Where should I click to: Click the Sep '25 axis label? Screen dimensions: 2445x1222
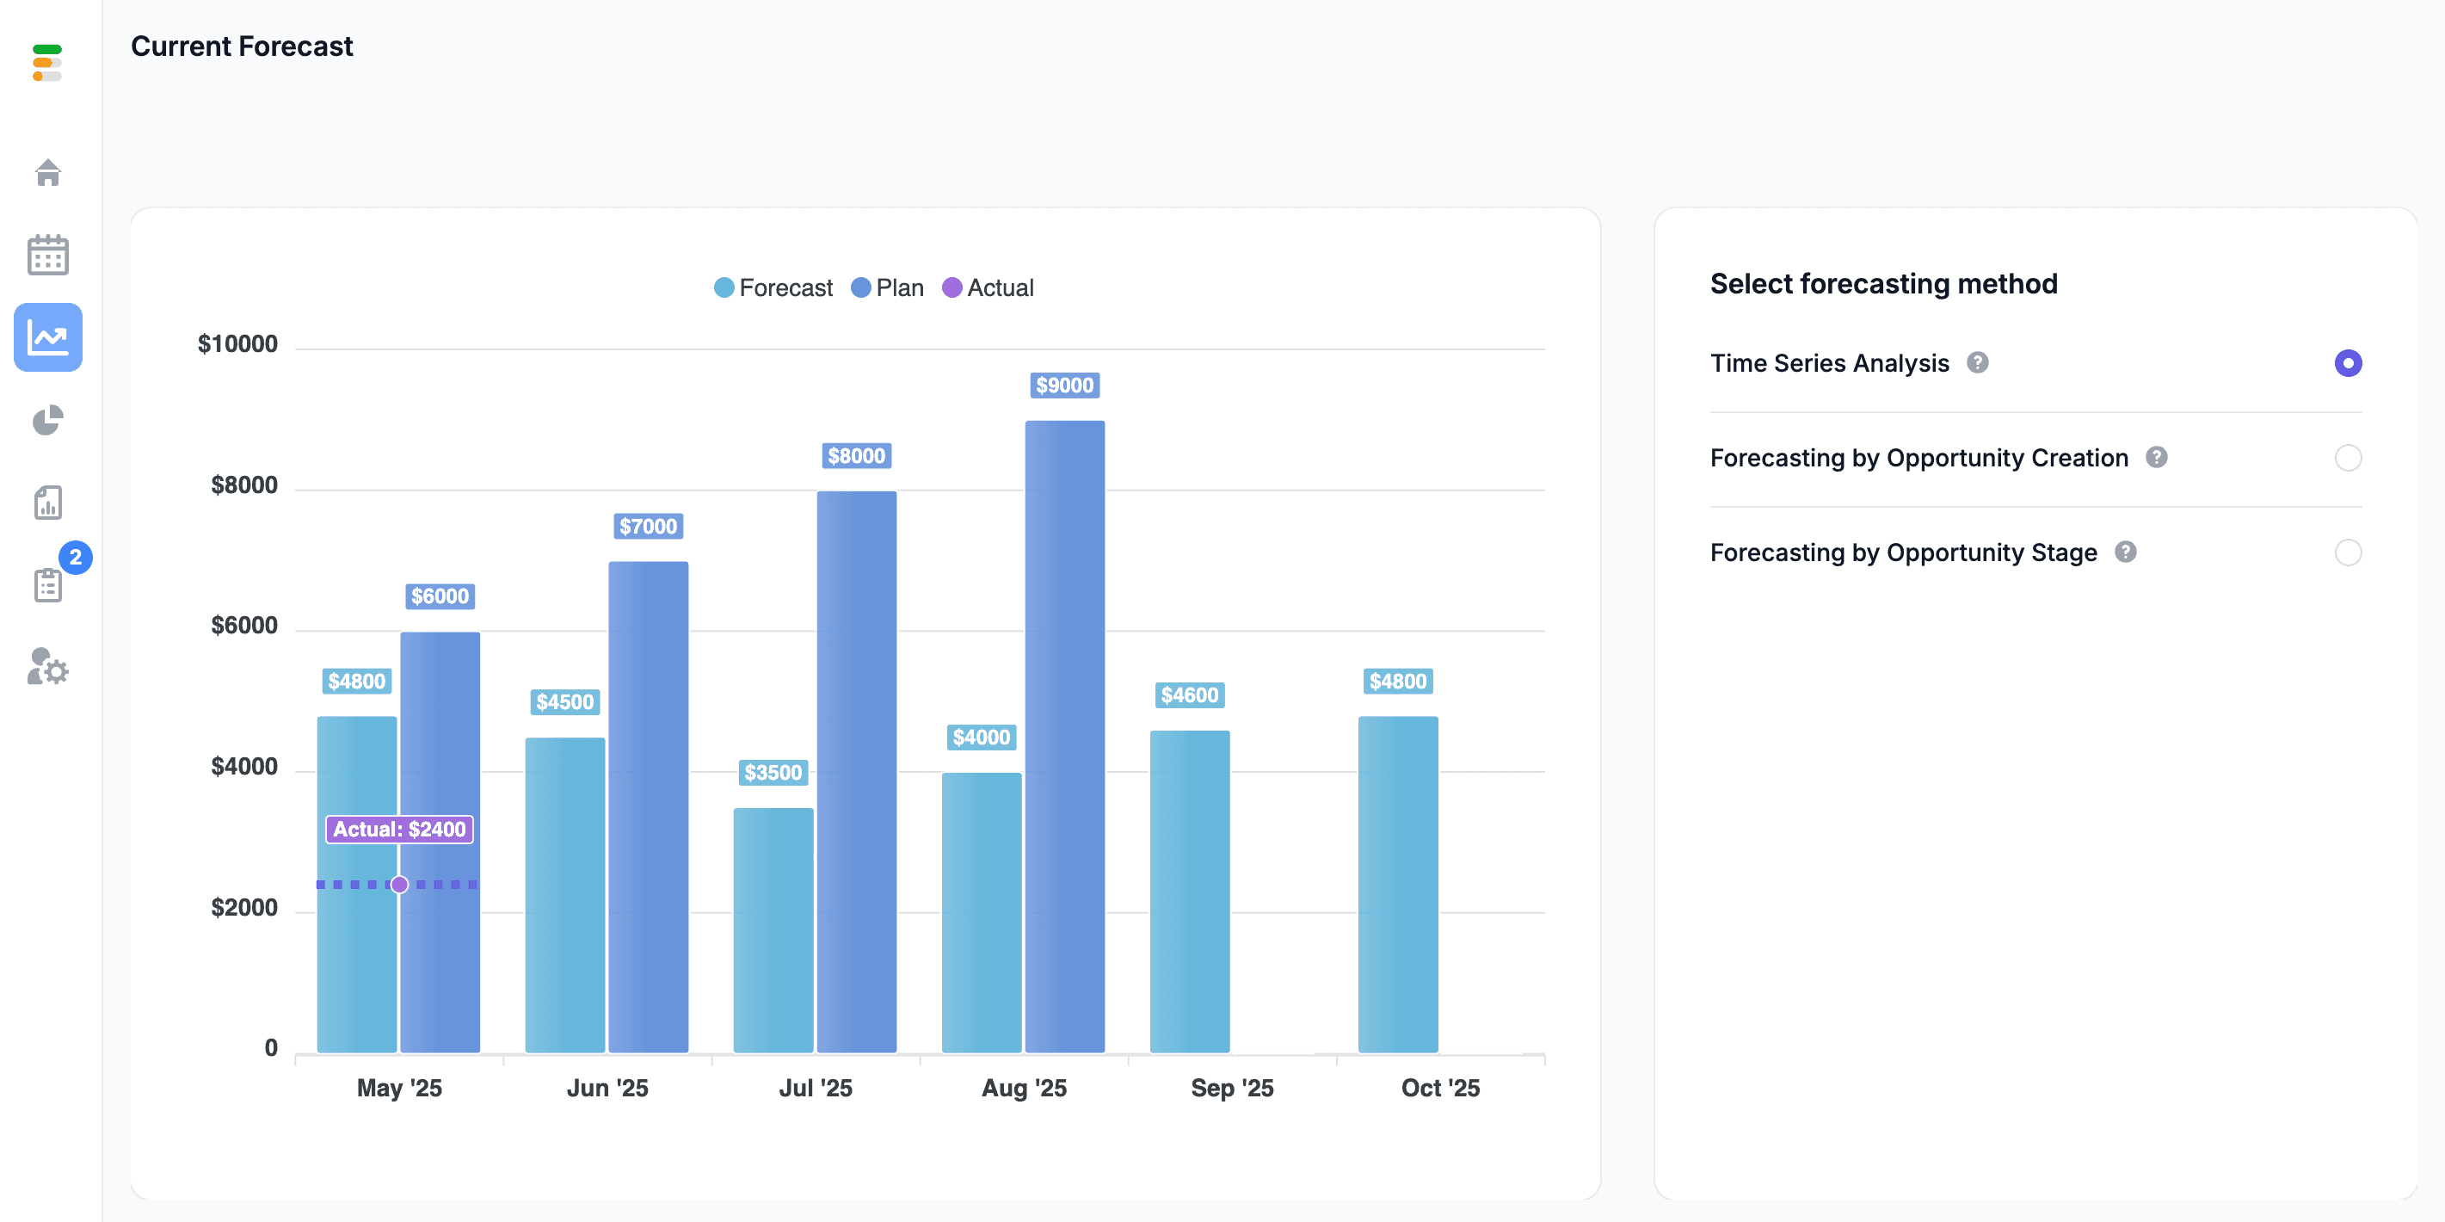(x=1232, y=1088)
